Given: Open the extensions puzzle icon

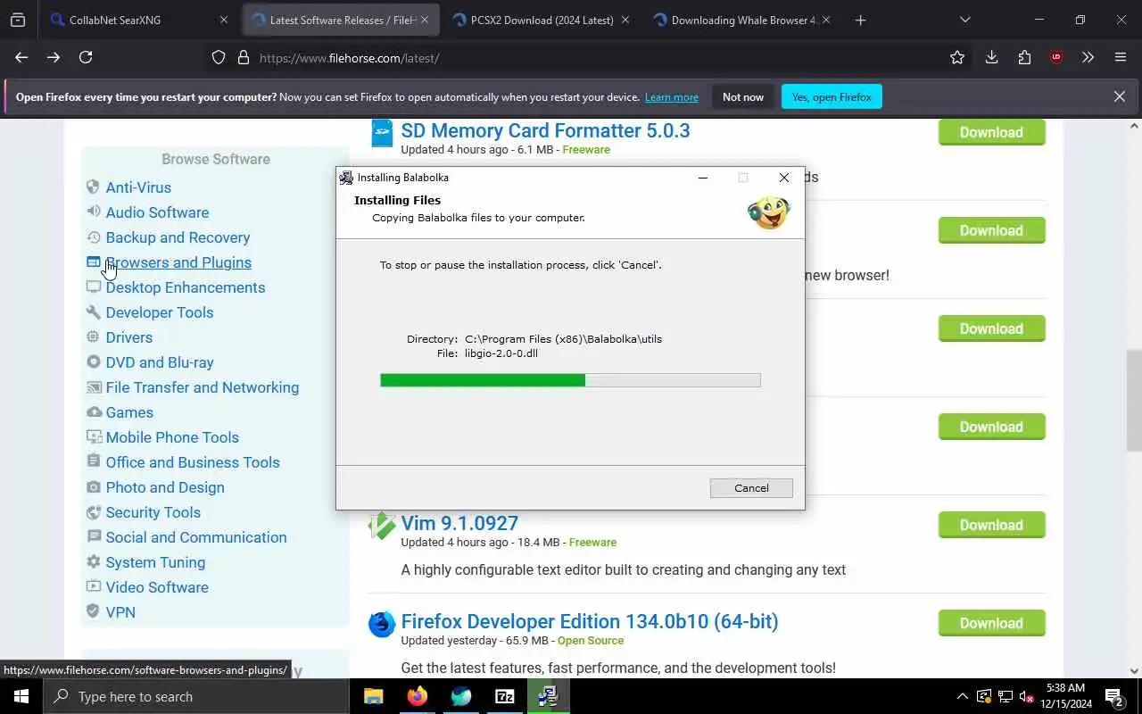Looking at the screenshot, I should pos(1024,57).
